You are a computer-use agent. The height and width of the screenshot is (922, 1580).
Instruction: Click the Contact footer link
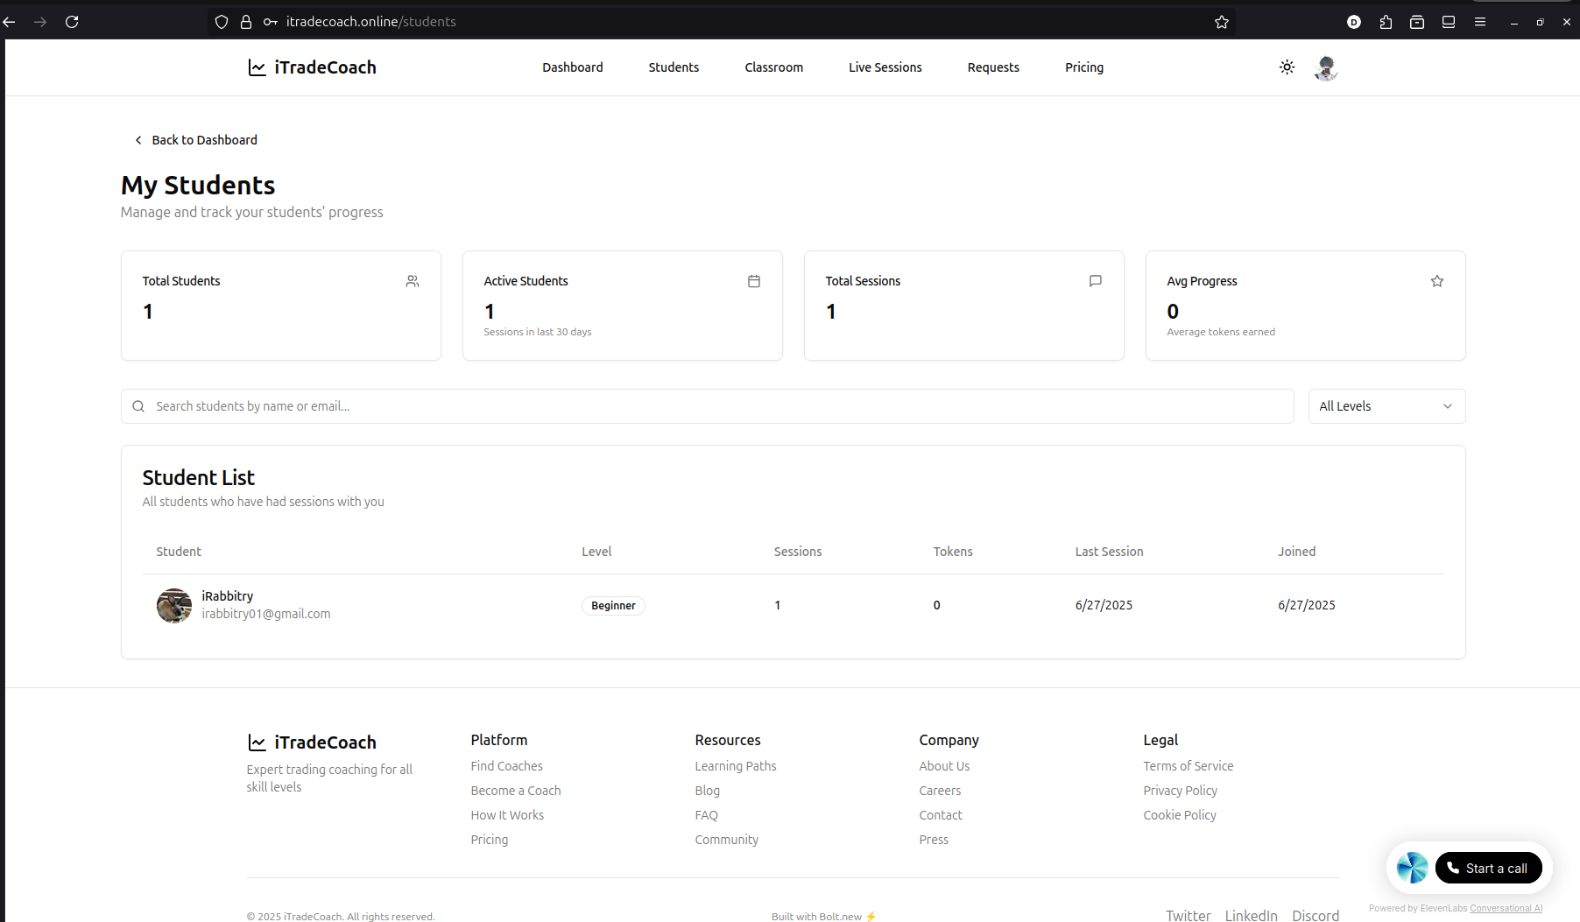pos(941,815)
